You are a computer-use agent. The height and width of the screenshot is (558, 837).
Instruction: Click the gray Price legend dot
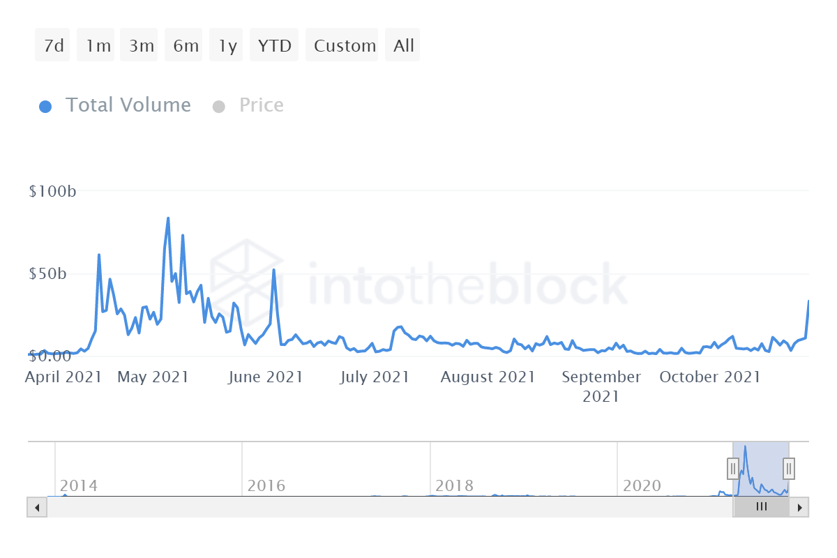coord(219,107)
